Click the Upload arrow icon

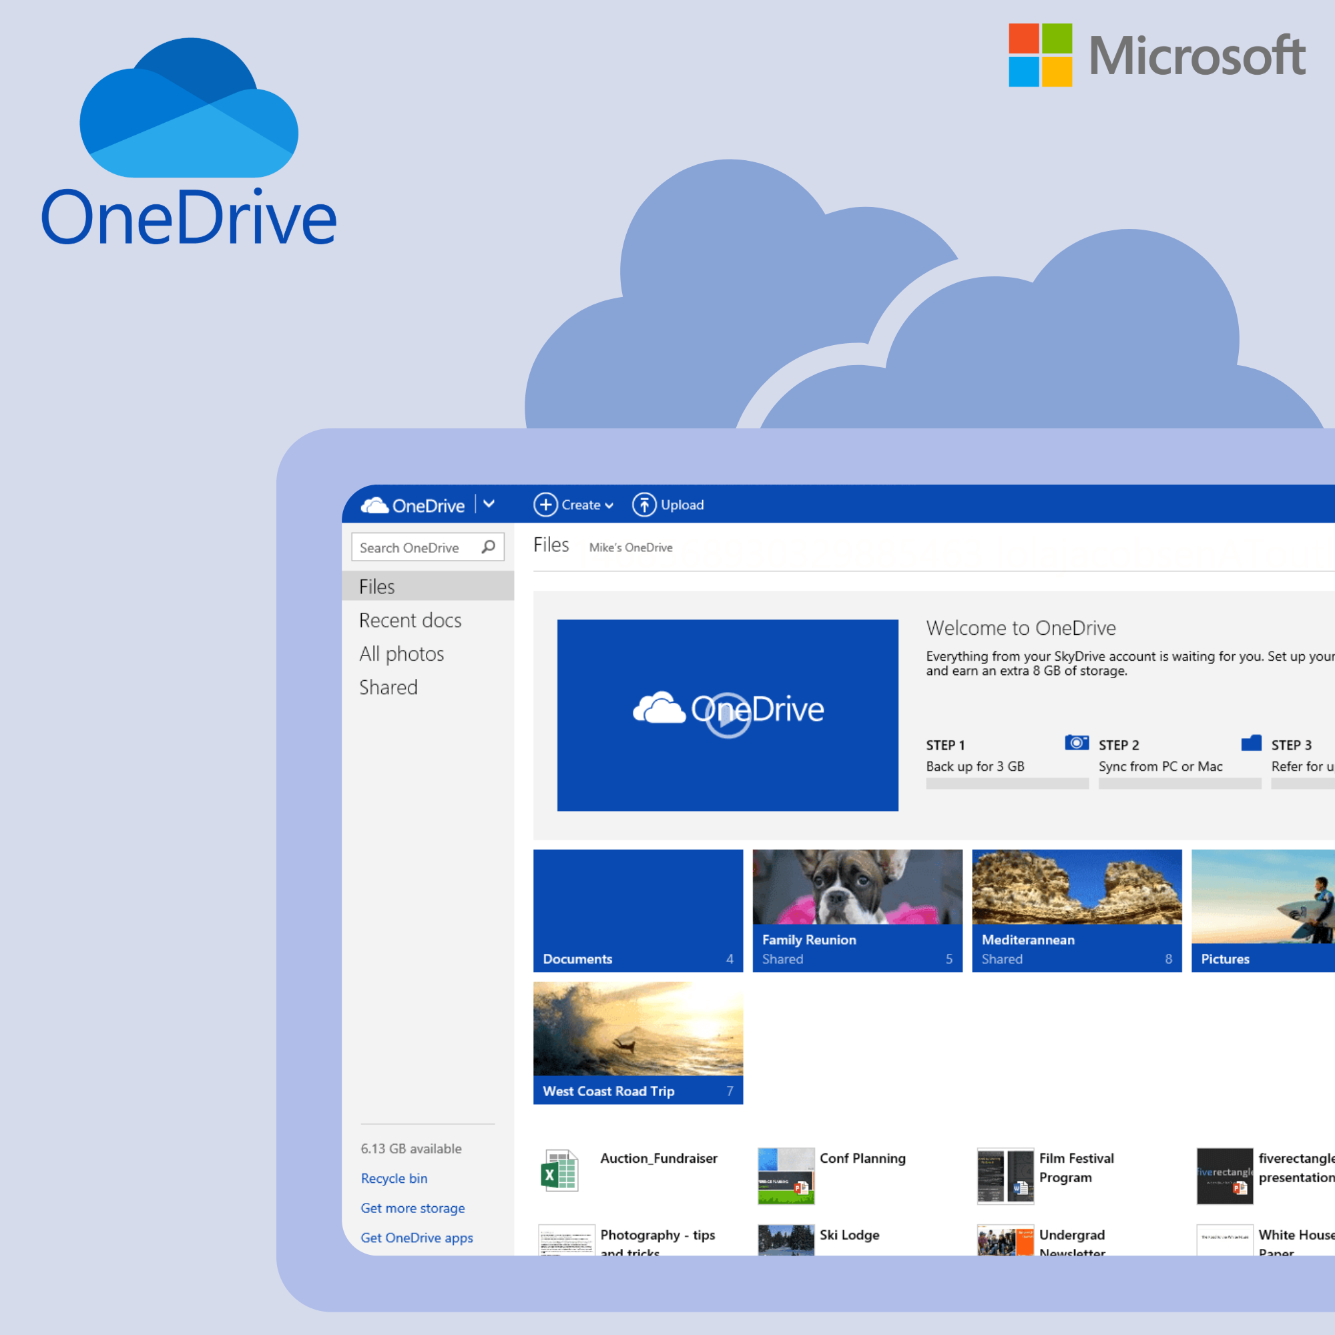644,505
